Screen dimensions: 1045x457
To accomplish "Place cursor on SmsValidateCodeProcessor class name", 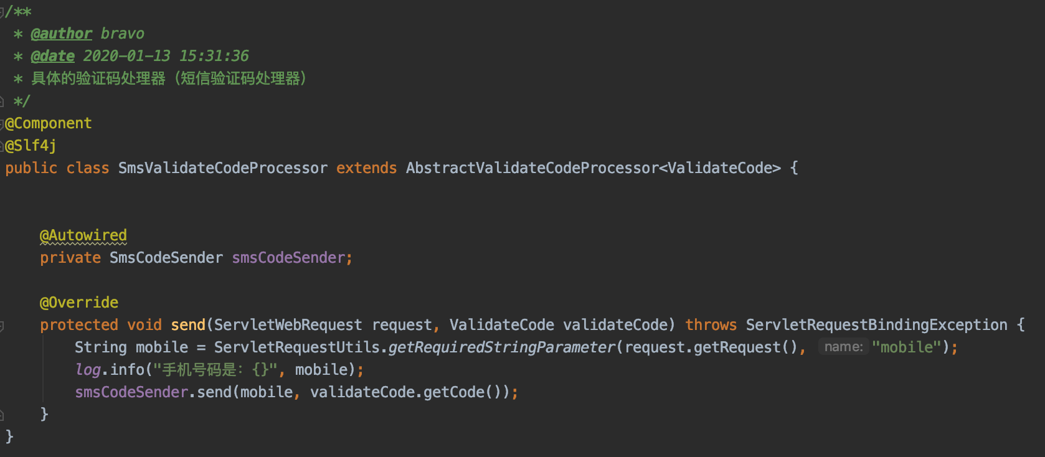I will click(x=222, y=168).
